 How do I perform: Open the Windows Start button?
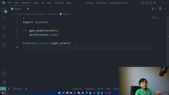[x=59, y=93]
